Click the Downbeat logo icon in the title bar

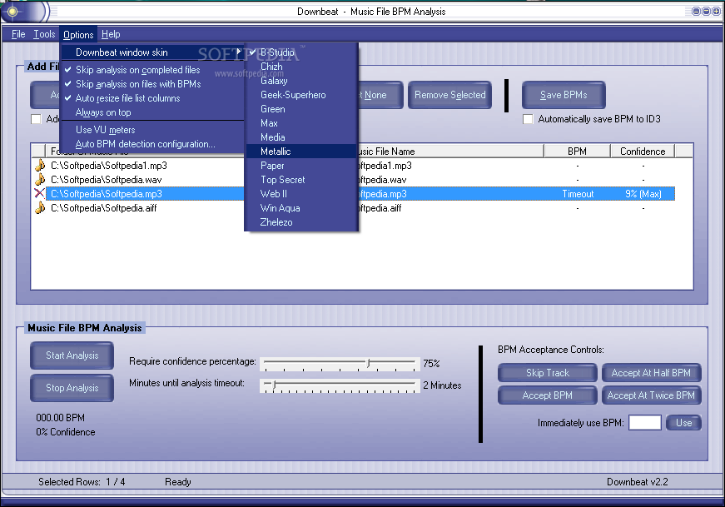[12, 12]
